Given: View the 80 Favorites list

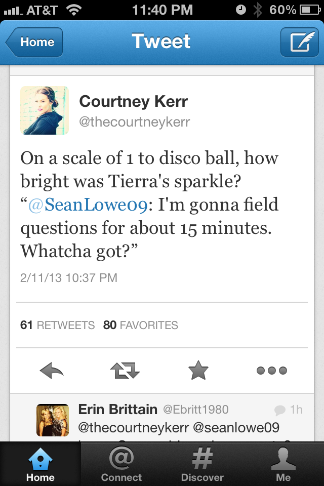Looking at the screenshot, I should pyautogui.click(x=141, y=325).
